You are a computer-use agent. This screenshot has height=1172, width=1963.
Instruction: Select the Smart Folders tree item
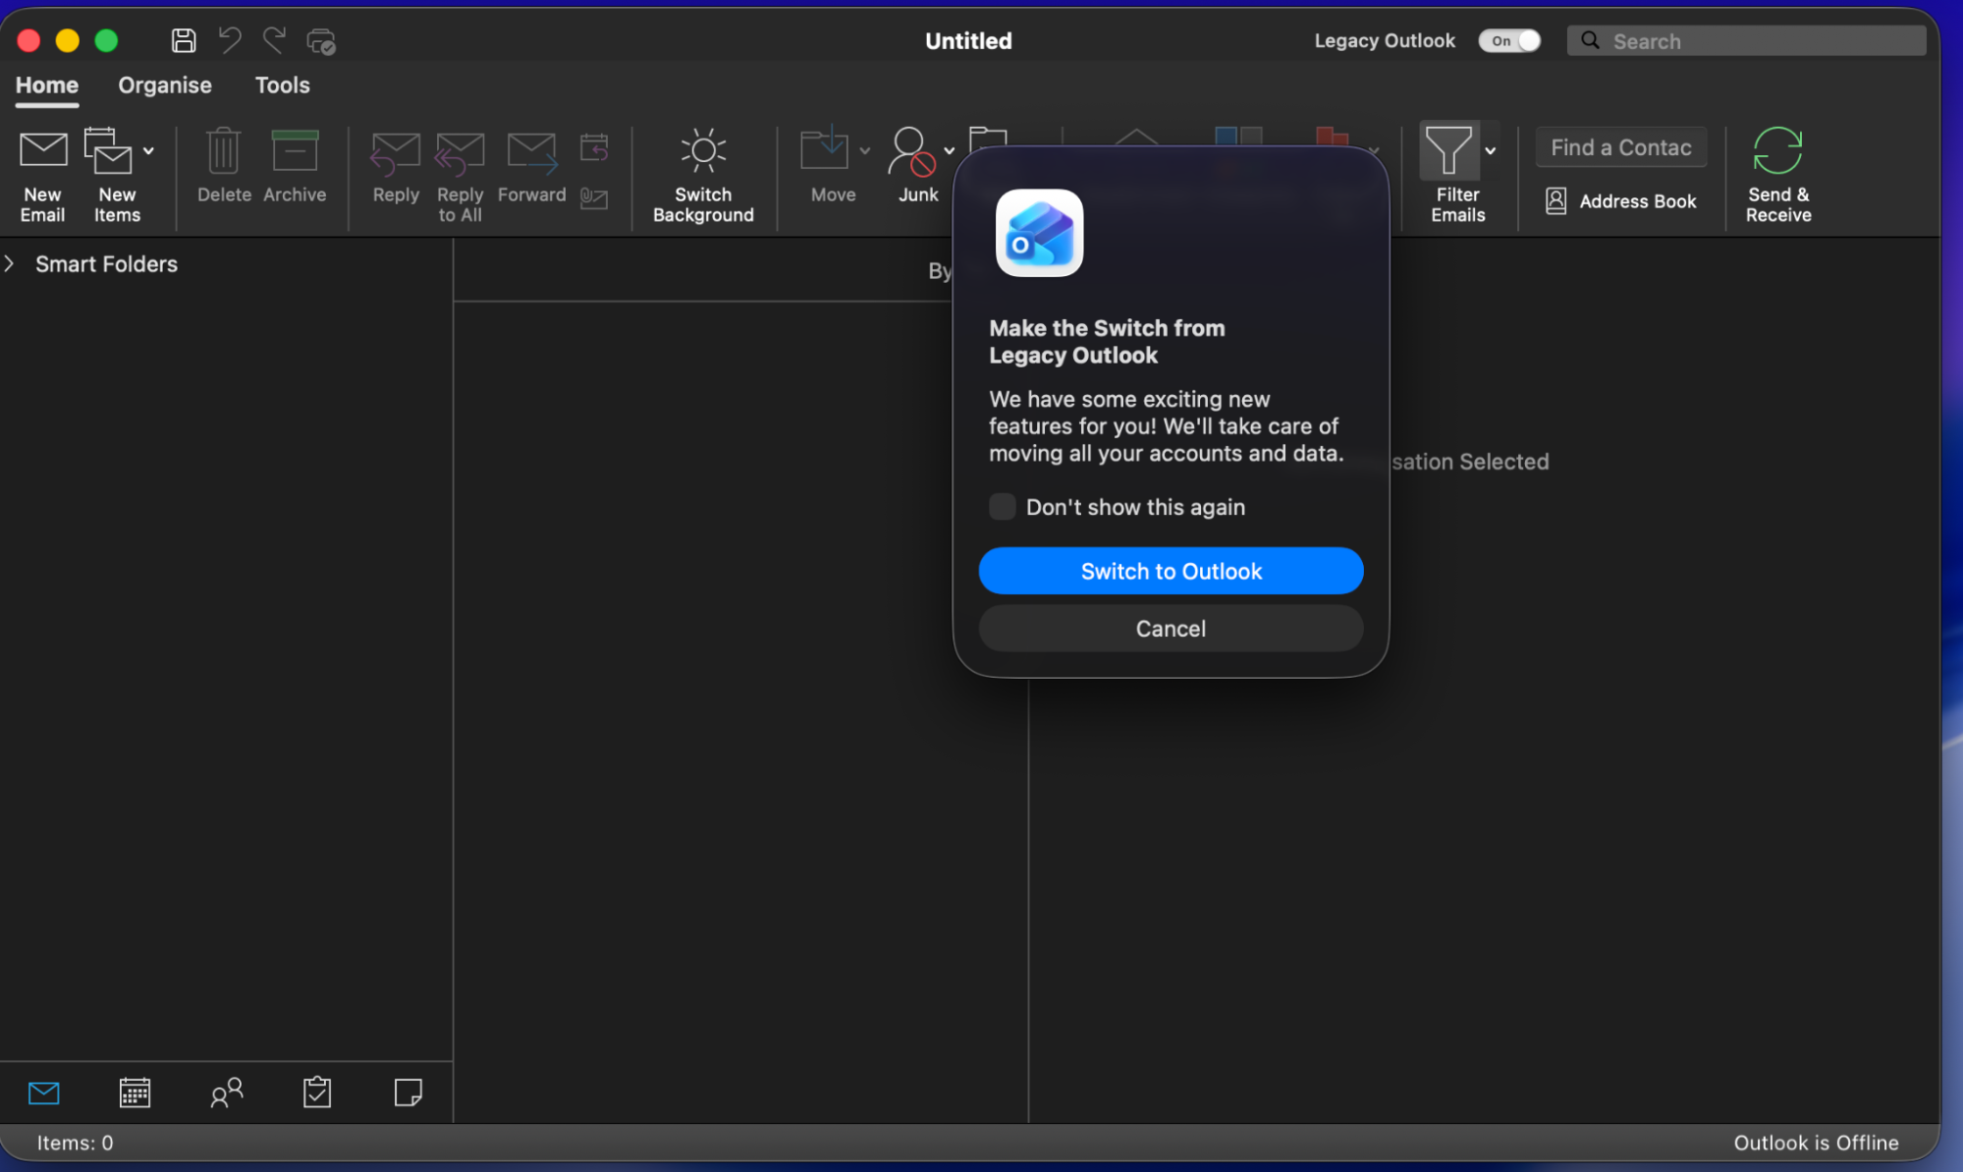click(x=106, y=264)
